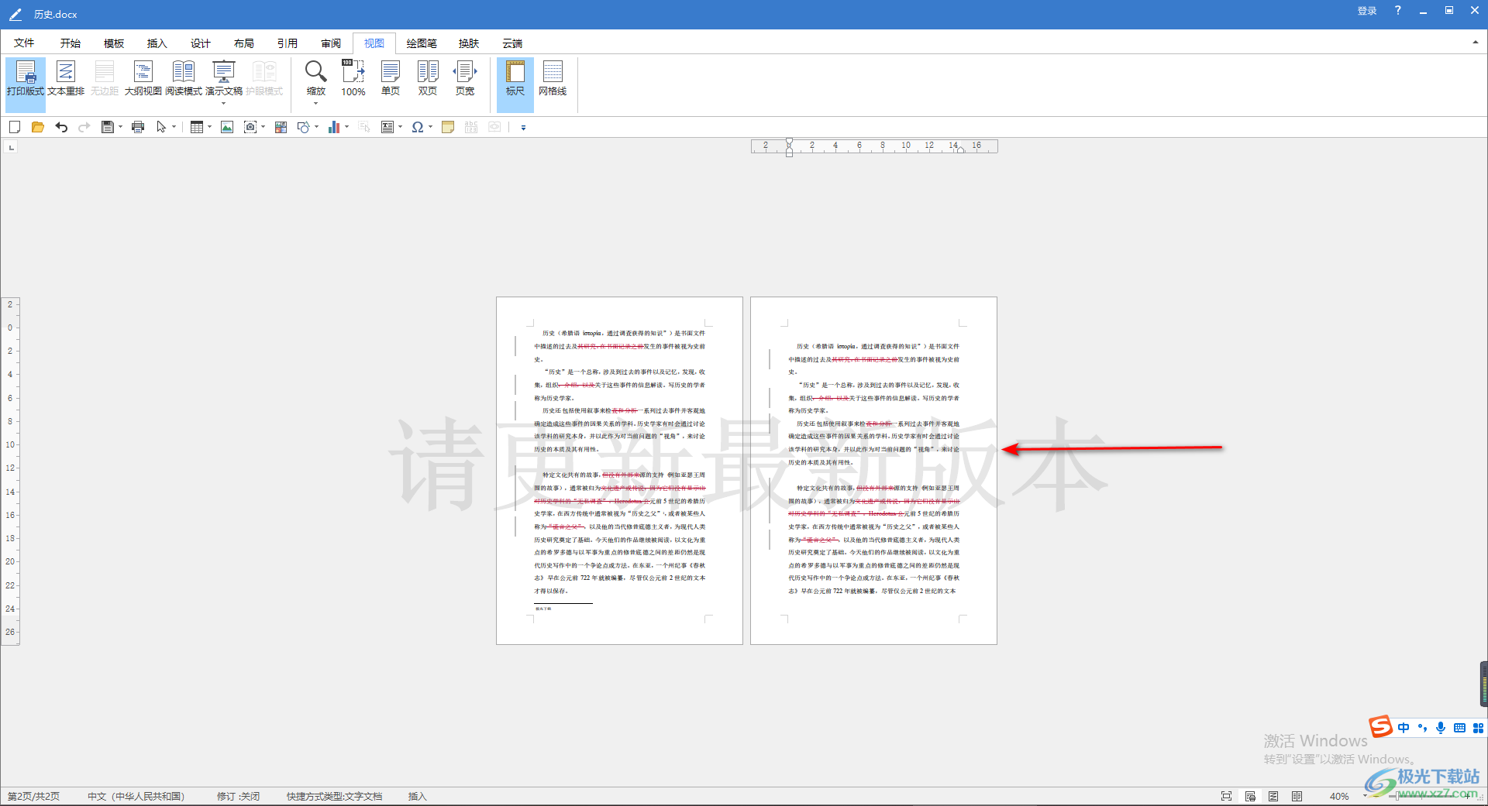Screen dimensions: 1488x806
Task: Toggle the 中 Chinese input mode indicator
Action: pos(1404,728)
